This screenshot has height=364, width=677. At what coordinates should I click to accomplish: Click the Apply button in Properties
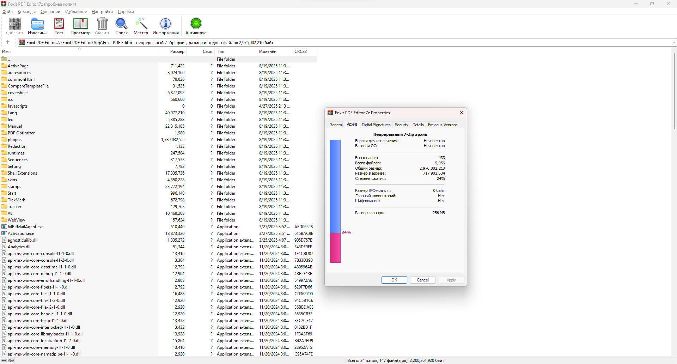click(x=451, y=280)
